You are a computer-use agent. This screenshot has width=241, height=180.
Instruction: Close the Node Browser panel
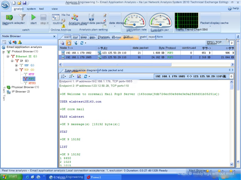tap(54, 36)
